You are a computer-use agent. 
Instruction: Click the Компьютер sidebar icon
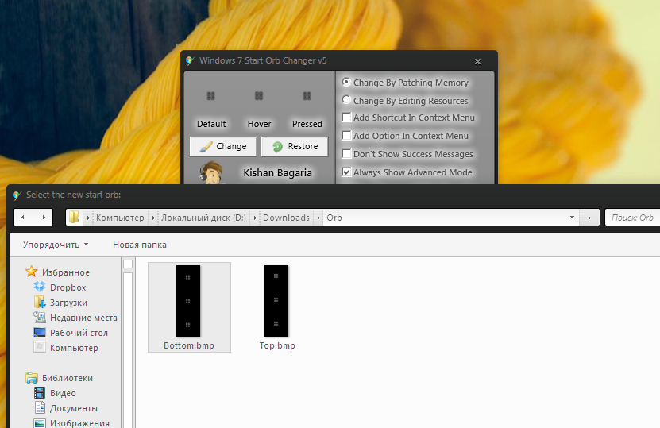[x=40, y=347]
